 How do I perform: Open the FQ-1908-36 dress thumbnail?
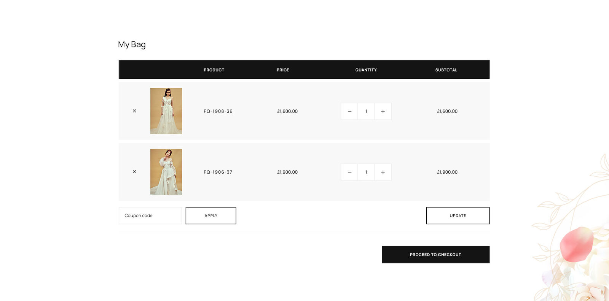tap(166, 111)
